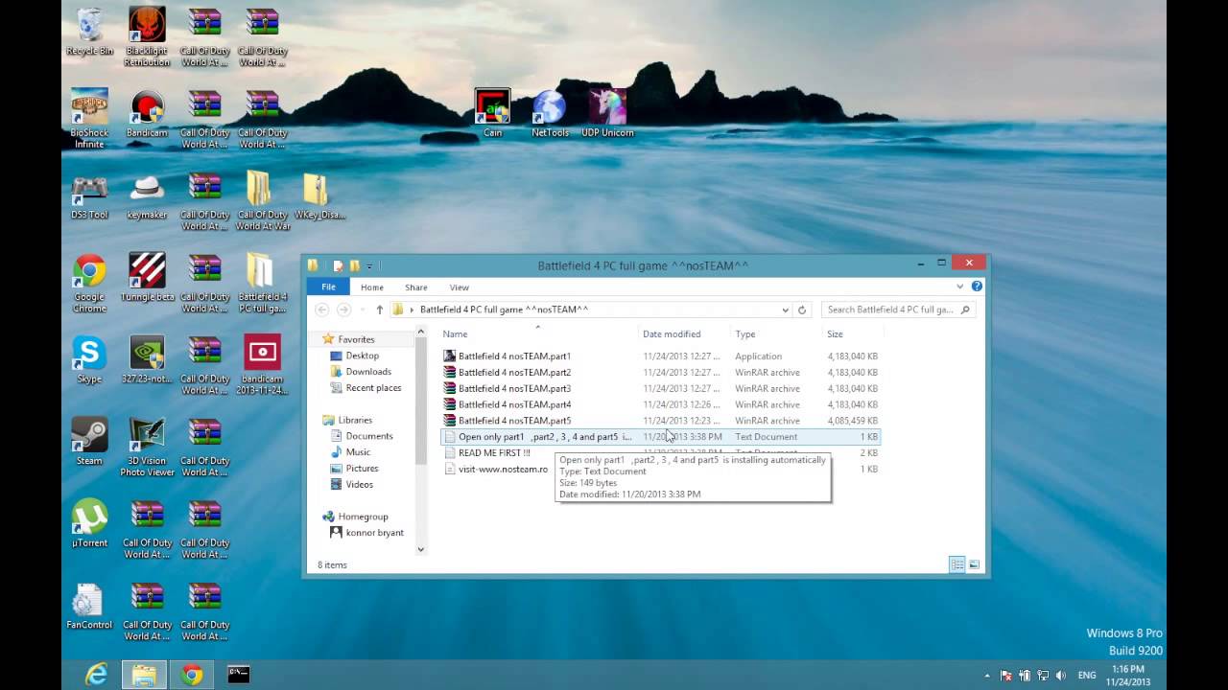Select the Bandicam desktop icon
The image size is (1228, 690).
point(147,113)
